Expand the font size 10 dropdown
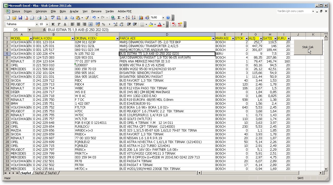Image resolution: width=333 pixels, height=185 pixels. 47,24
